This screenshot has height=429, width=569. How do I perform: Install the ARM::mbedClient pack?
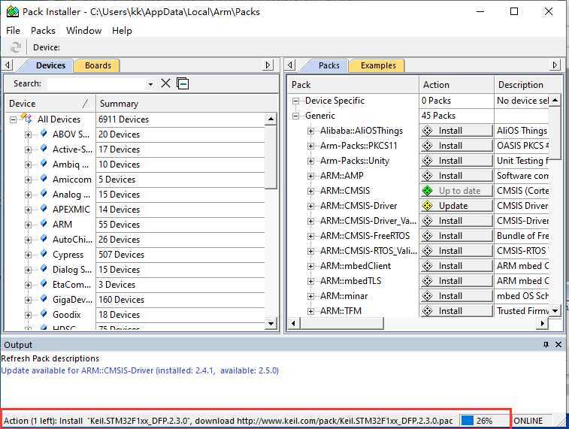point(456,266)
